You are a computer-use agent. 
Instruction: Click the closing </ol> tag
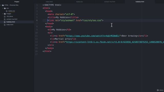(51, 45)
